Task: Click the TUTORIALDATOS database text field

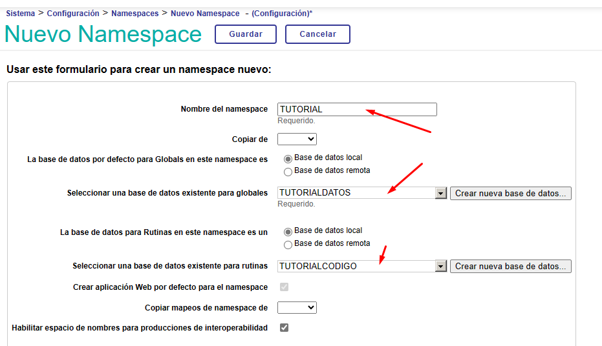Action: coord(356,193)
